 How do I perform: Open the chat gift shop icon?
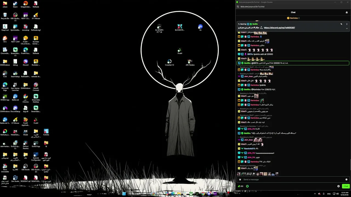pyautogui.click(x=347, y=12)
